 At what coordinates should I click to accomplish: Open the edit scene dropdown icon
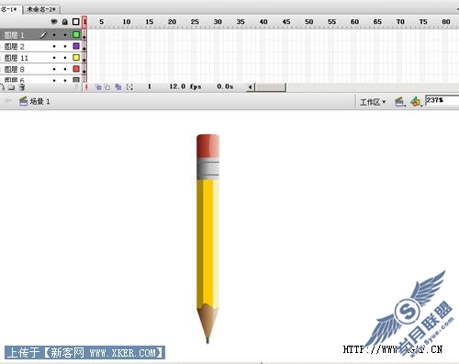click(399, 102)
